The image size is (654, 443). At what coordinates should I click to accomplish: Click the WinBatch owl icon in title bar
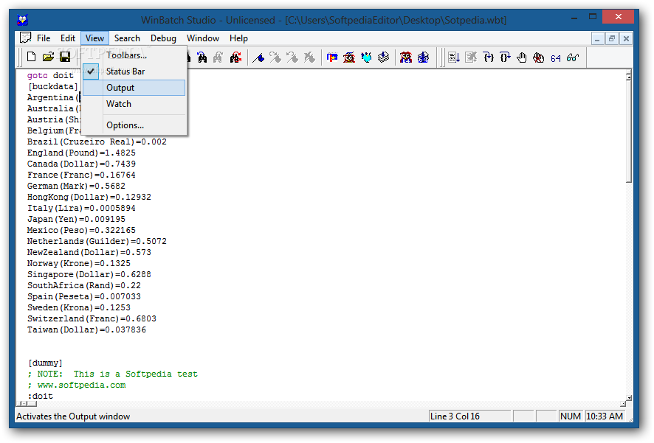[x=23, y=20]
